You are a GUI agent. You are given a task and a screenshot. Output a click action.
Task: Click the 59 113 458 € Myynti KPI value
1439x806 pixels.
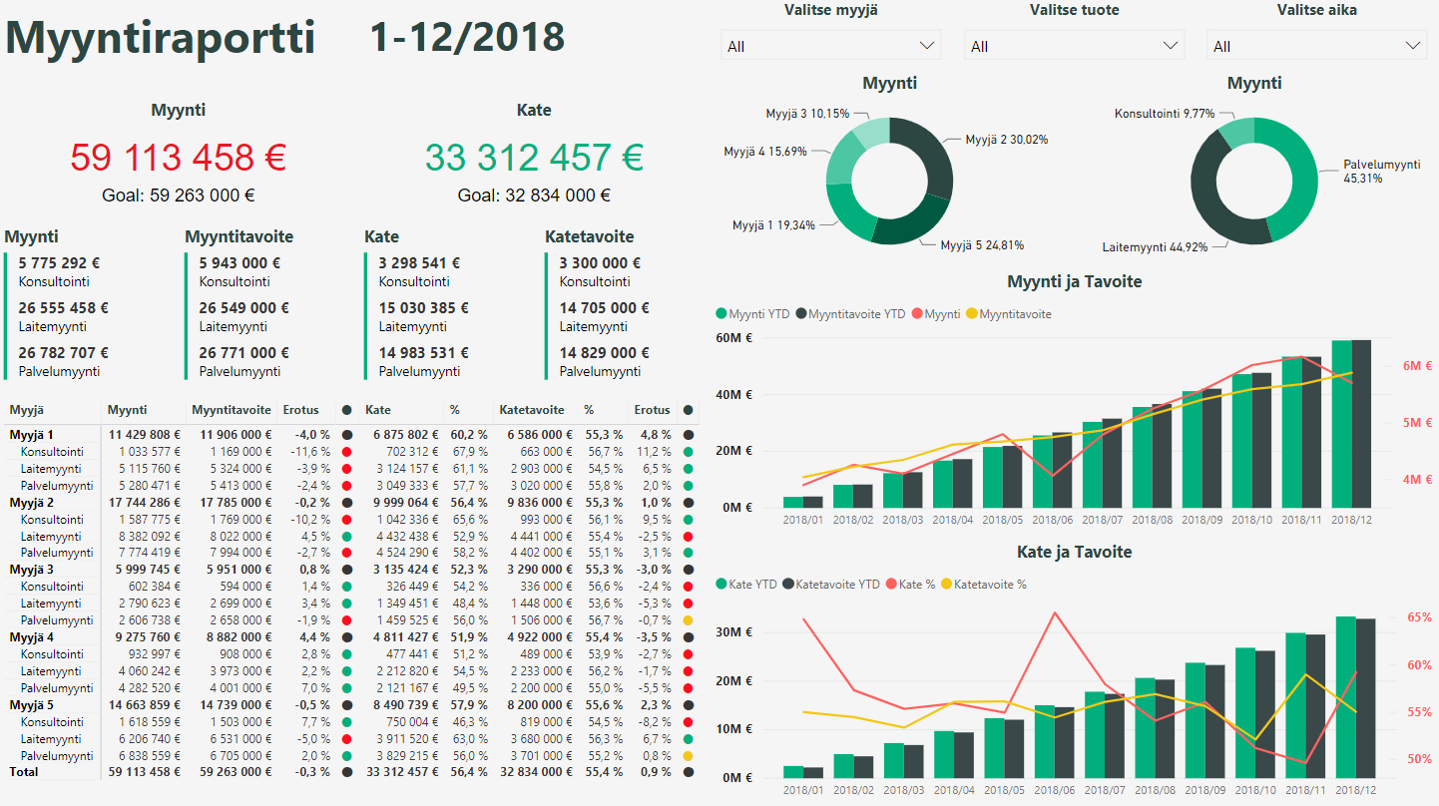[x=178, y=158]
